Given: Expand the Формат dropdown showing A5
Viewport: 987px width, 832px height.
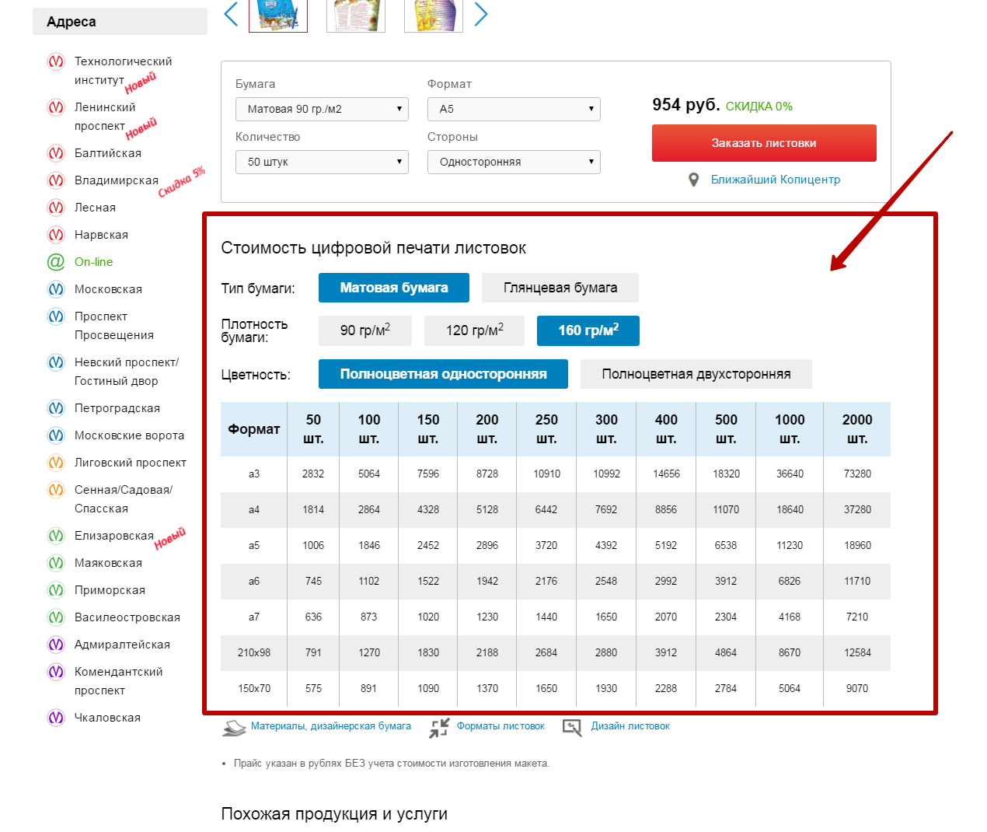Looking at the screenshot, I should coord(514,109).
